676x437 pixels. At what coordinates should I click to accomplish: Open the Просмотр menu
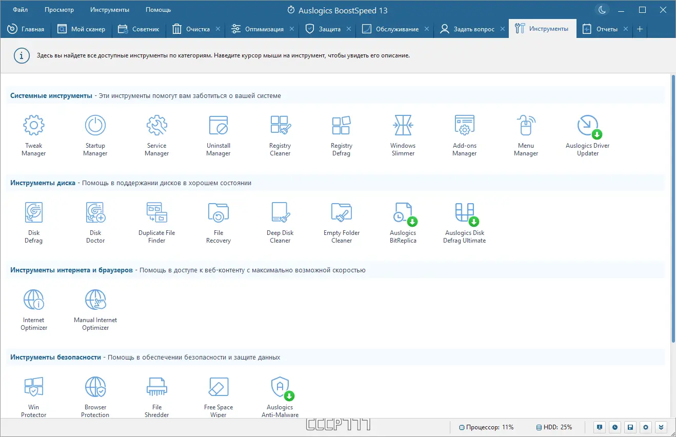click(59, 10)
